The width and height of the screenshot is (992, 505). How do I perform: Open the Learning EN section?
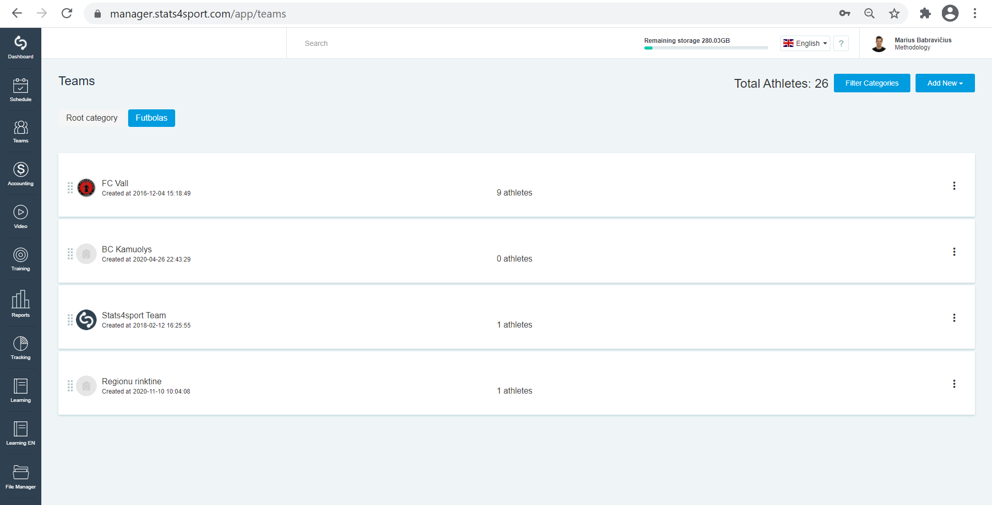tap(21, 433)
